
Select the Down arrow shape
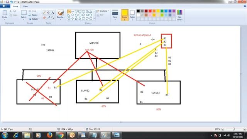pos(69,19)
